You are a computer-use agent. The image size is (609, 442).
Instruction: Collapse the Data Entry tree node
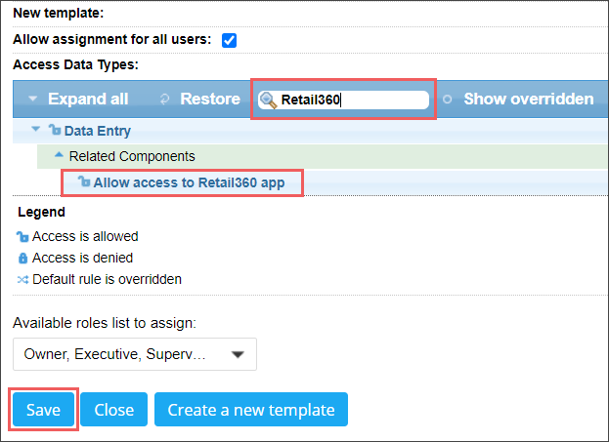point(36,129)
